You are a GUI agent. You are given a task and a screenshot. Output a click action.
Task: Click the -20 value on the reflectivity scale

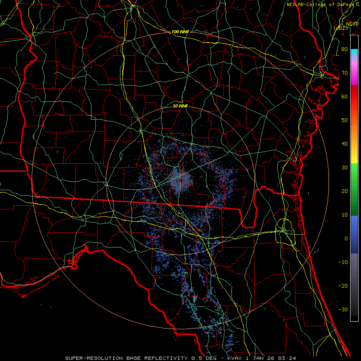343,286
